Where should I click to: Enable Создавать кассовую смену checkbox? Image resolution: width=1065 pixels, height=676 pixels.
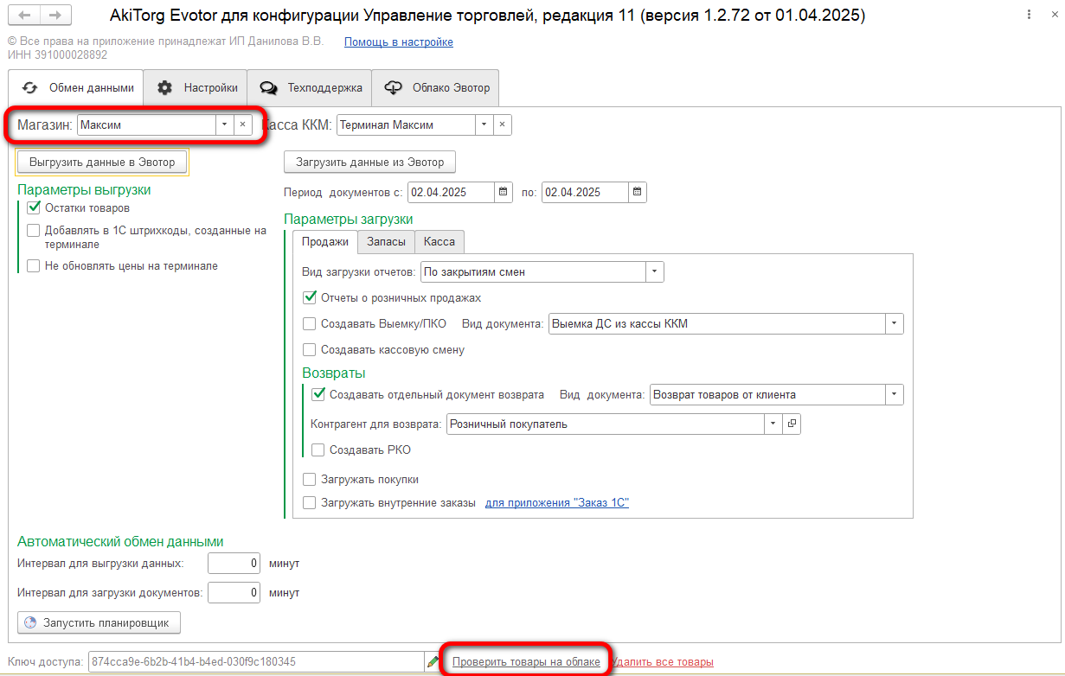tap(310, 350)
